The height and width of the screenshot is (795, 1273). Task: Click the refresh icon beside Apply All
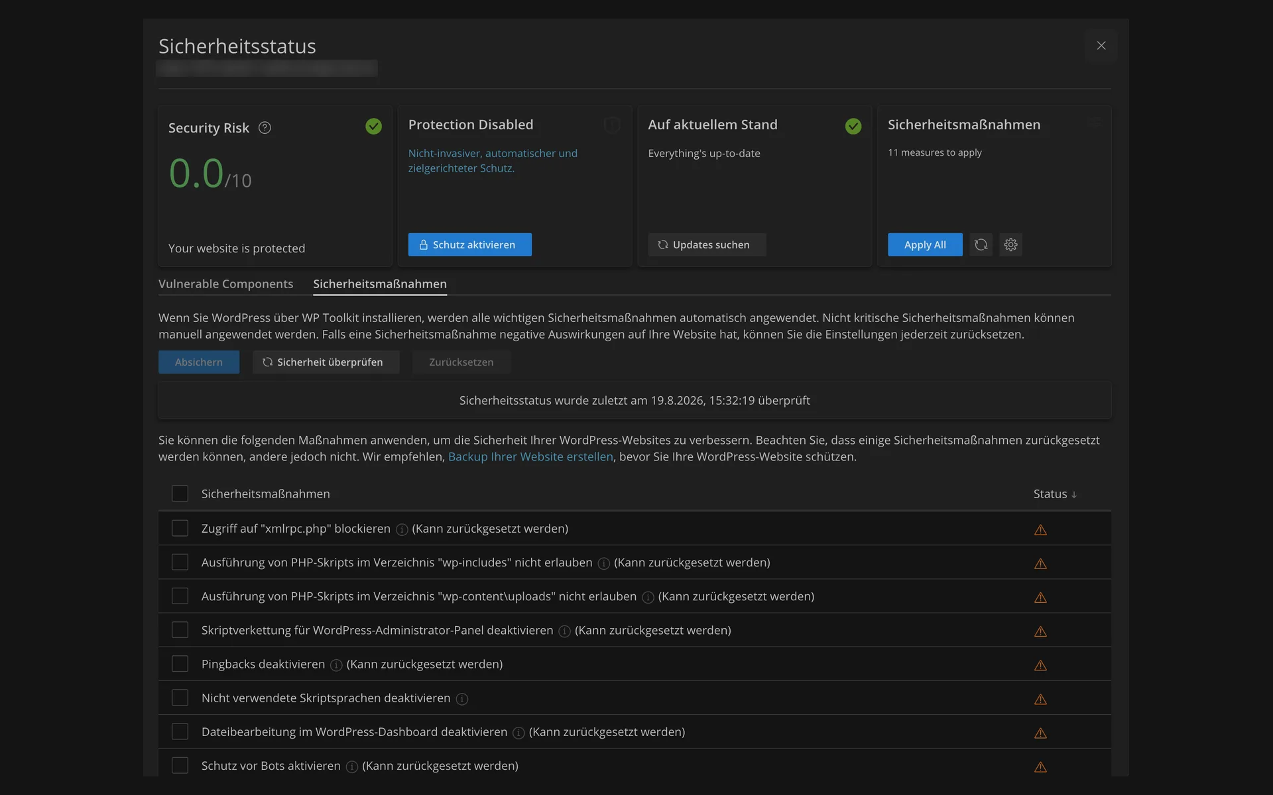point(981,244)
